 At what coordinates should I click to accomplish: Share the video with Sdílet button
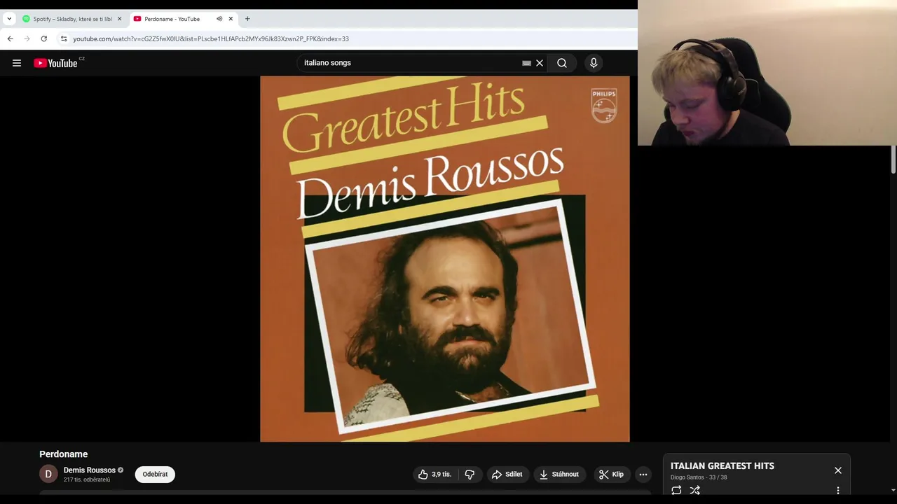coord(507,474)
